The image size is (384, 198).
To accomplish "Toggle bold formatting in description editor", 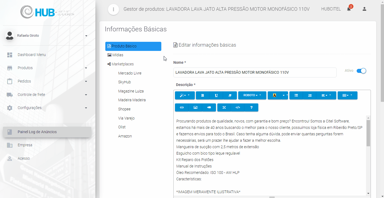I will click(x=203, y=95).
